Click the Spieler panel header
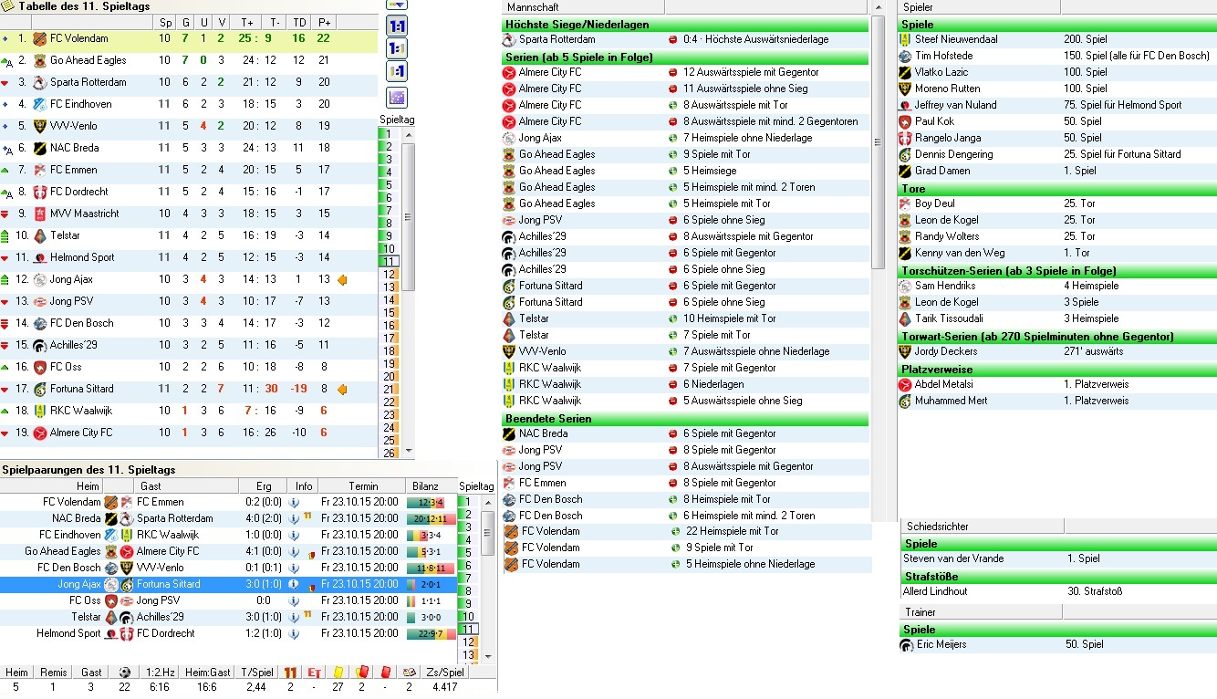Image resolution: width=1217 pixels, height=699 pixels. 979,6
